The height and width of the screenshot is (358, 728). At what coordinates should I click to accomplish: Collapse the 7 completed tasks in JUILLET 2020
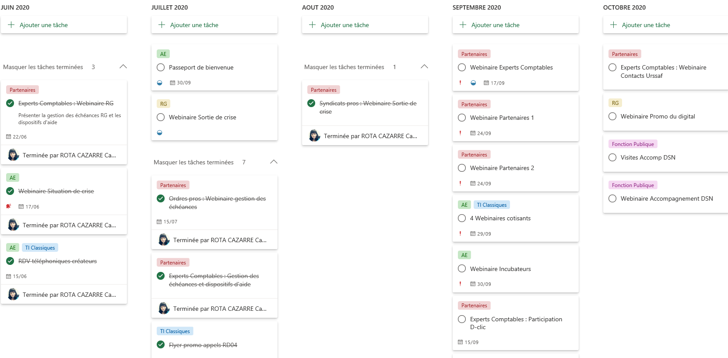tap(274, 162)
